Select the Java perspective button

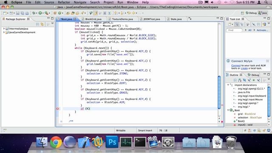pos(263,13)
